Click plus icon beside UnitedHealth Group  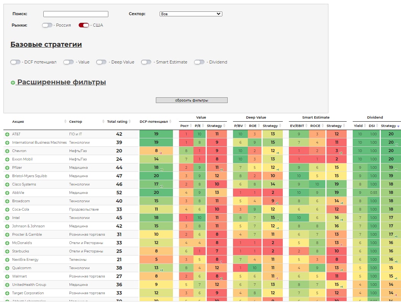point(7,285)
